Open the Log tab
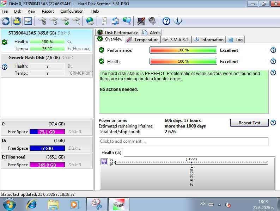 point(235,39)
